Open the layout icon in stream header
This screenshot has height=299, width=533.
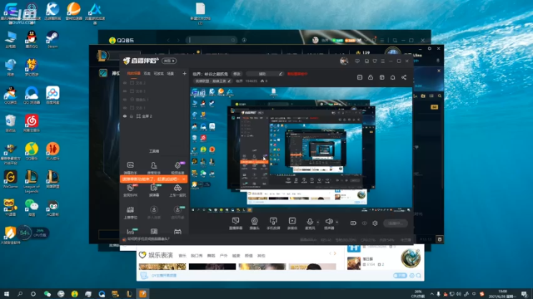coord(360,77)
